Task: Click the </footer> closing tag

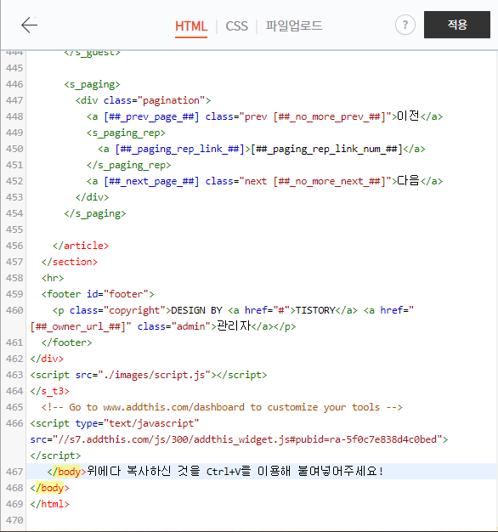Action: (66, 342)
